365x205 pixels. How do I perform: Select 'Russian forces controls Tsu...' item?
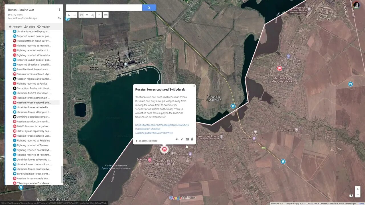coord(34,179)
